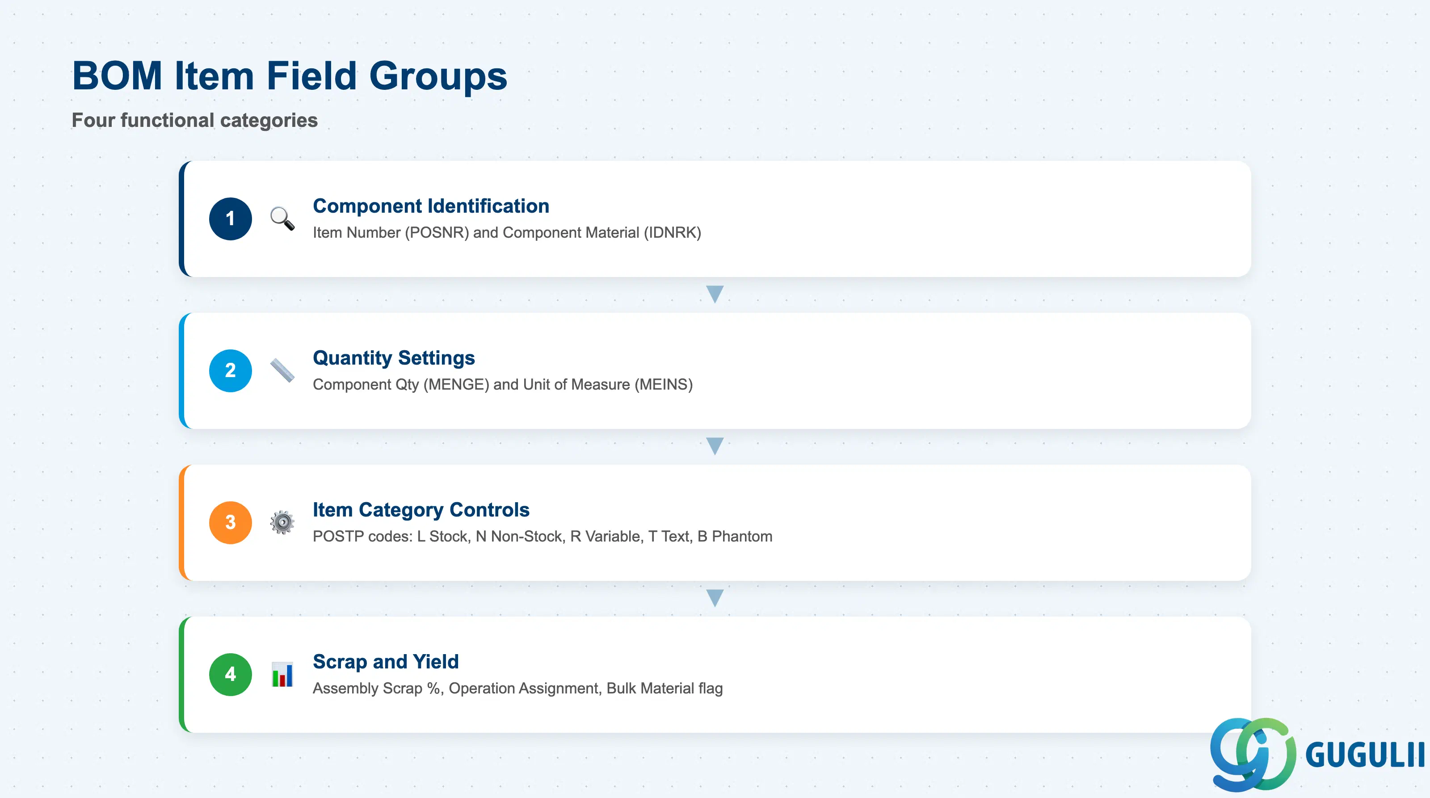Click the gear icon beside Item Category Controls
This screenshot has width=1430, height=798.
pyautogui.click(x=282, y=522)
